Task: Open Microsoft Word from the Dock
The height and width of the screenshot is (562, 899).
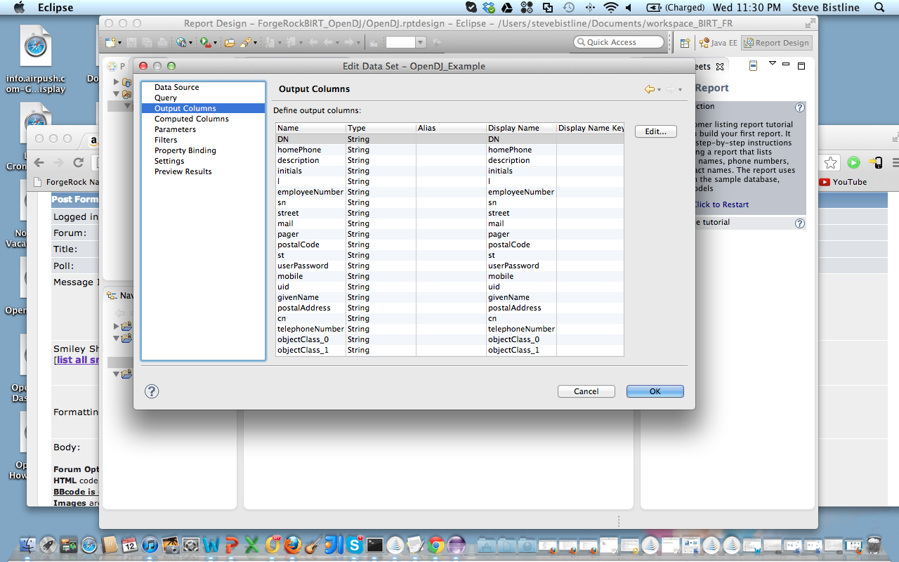Action: click(x=211, y=544)
